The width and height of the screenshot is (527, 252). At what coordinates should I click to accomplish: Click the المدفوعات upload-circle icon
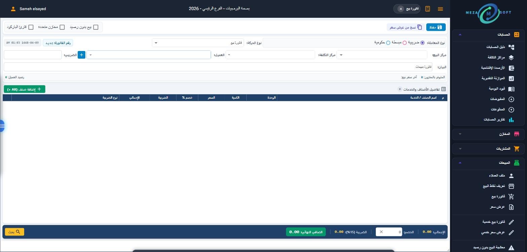click(x=511, y=110)
